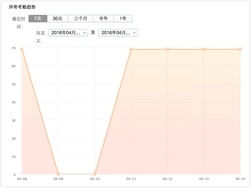Open the end date dropdown

118,33
